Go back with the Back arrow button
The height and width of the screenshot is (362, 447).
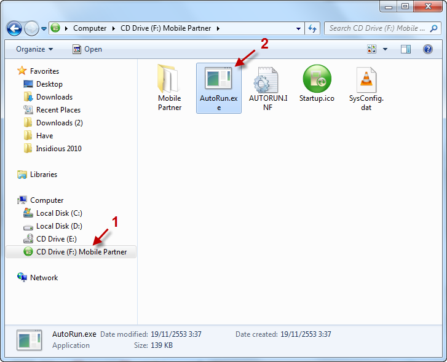(x=14, y=28)
